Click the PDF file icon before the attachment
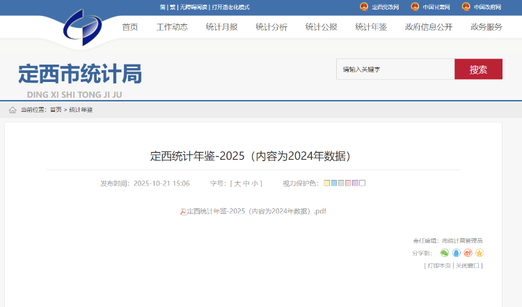This screenshot has height=307, width=522. tap(183, 211)
